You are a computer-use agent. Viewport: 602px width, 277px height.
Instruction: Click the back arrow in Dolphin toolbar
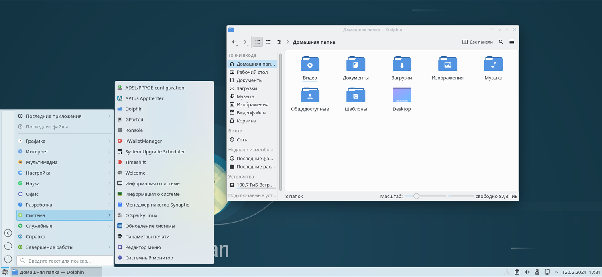(234, 42)
